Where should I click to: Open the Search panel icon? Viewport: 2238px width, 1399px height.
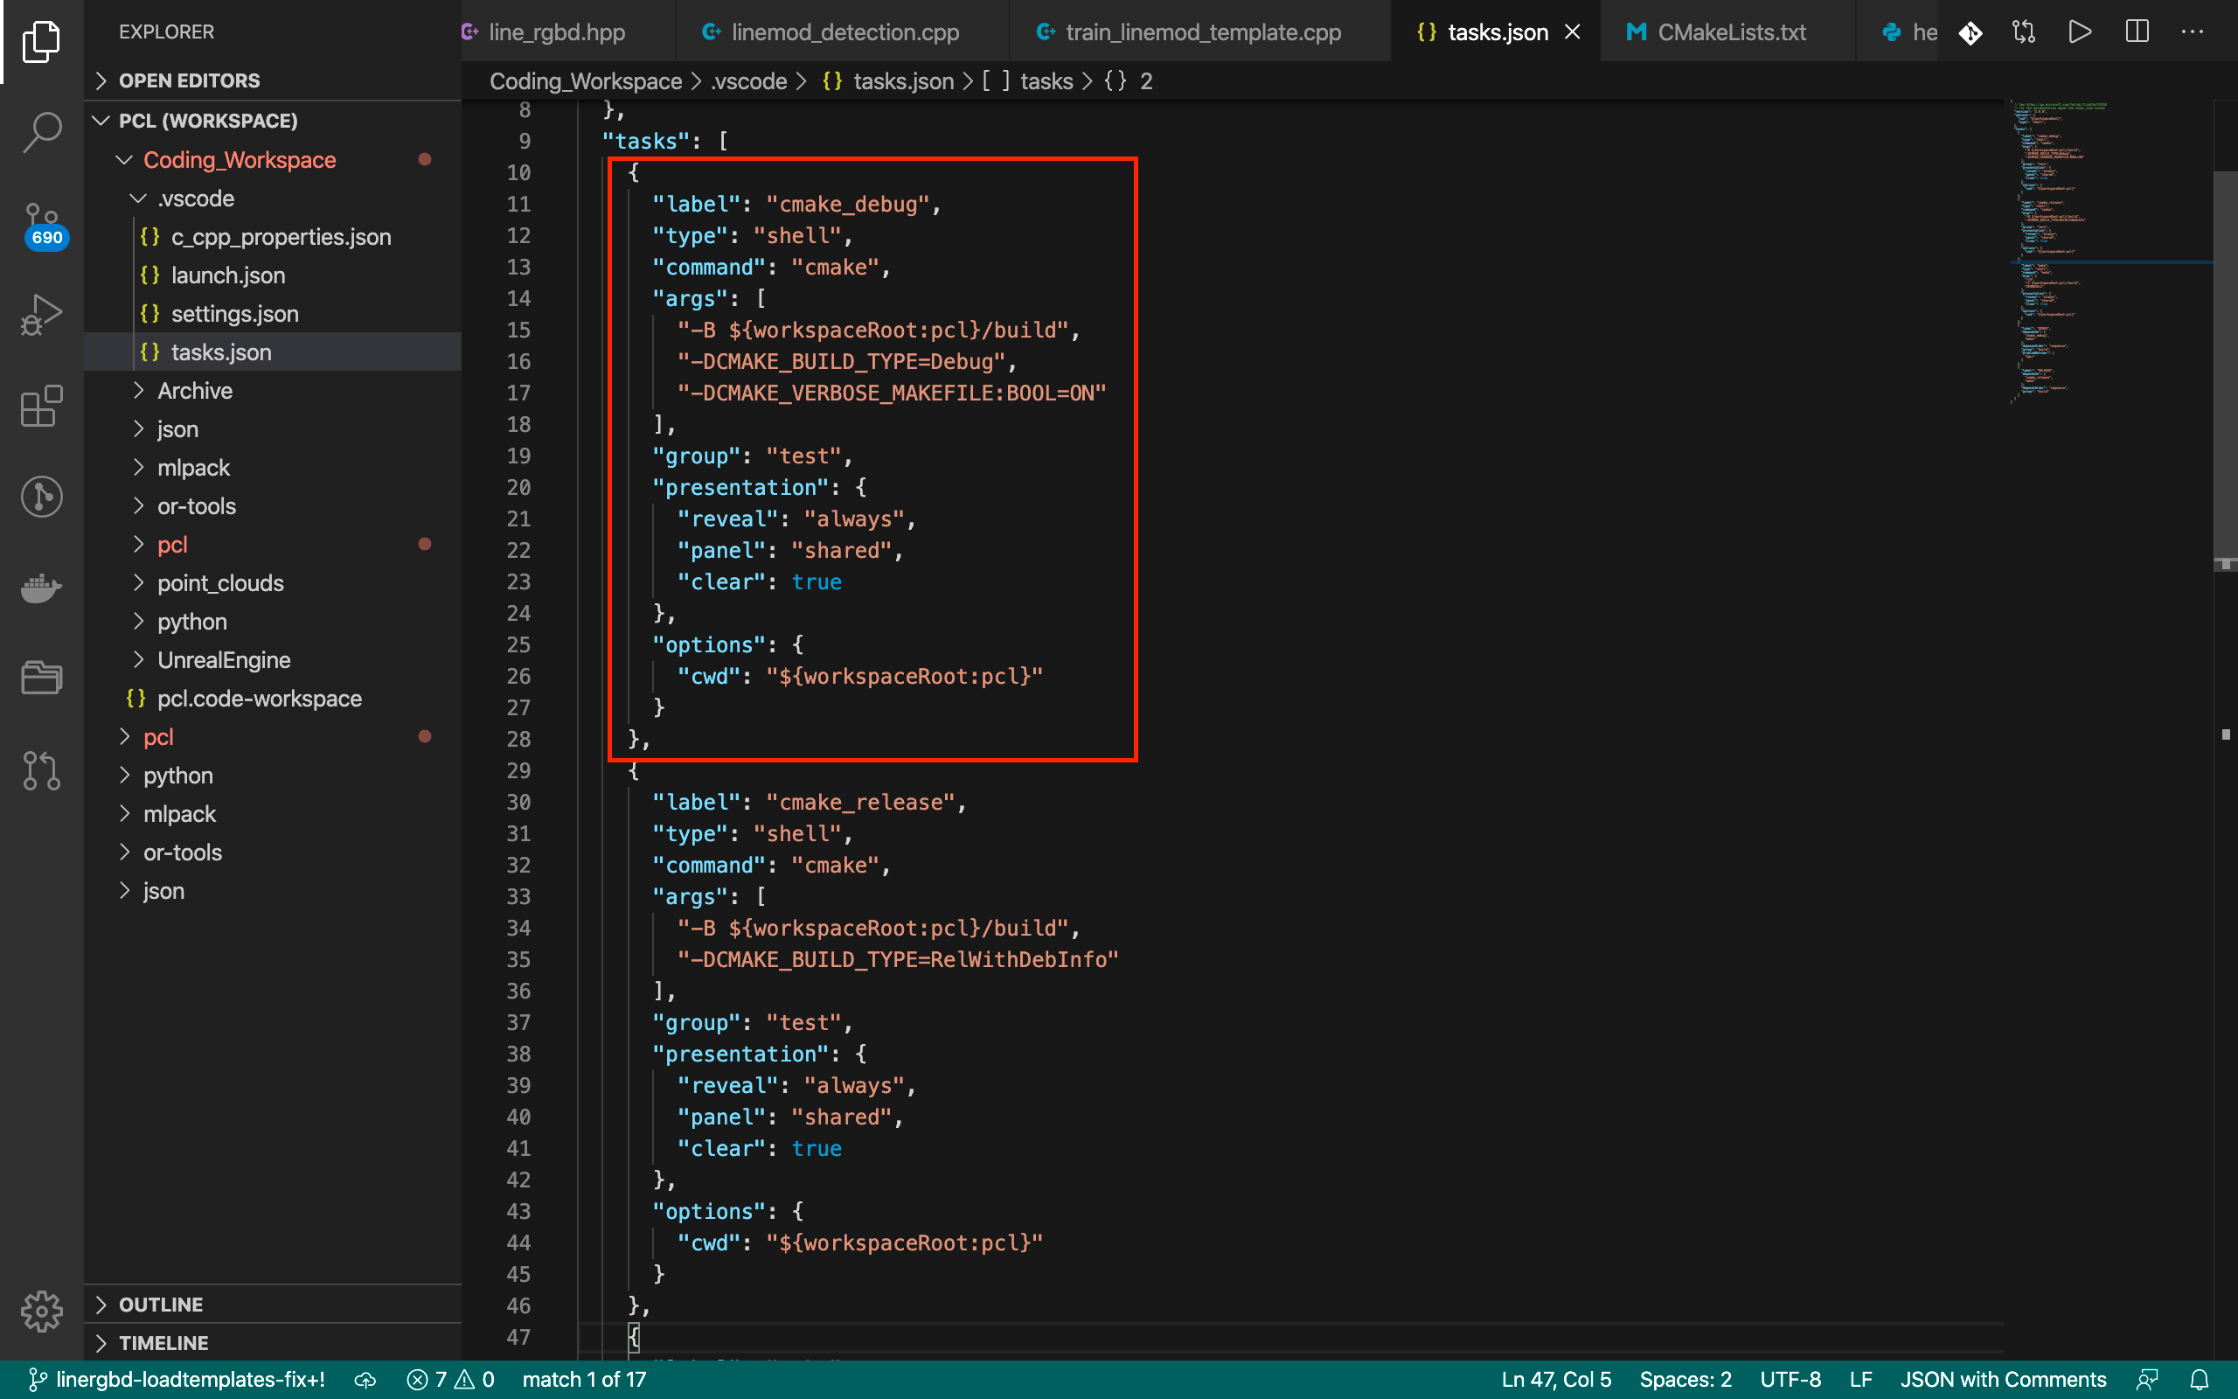pos(41,131)
